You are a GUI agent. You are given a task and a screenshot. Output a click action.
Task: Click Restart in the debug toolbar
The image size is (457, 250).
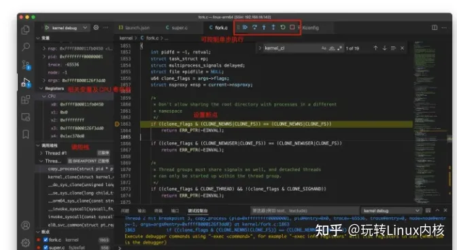pos(283,27)
